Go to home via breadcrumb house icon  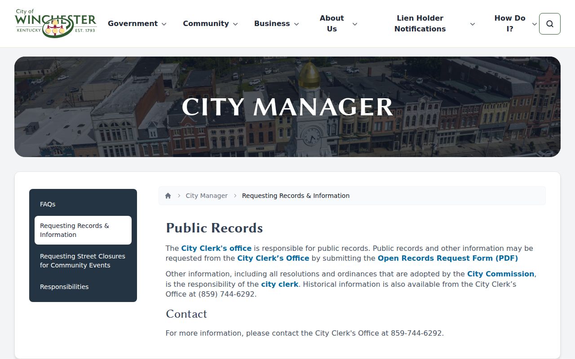tap(168, 196)
